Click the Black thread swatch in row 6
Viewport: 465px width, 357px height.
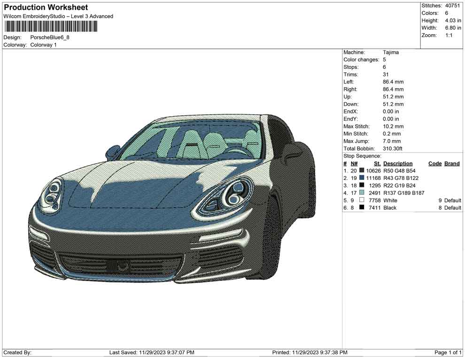(x=361, y=208)
